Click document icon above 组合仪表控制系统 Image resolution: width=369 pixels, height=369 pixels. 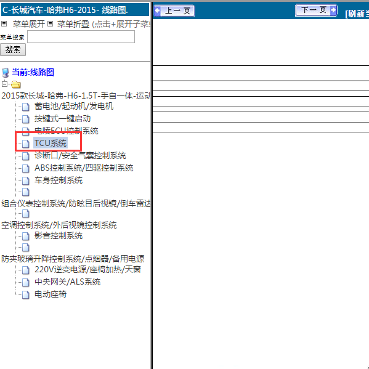(26, 192)
